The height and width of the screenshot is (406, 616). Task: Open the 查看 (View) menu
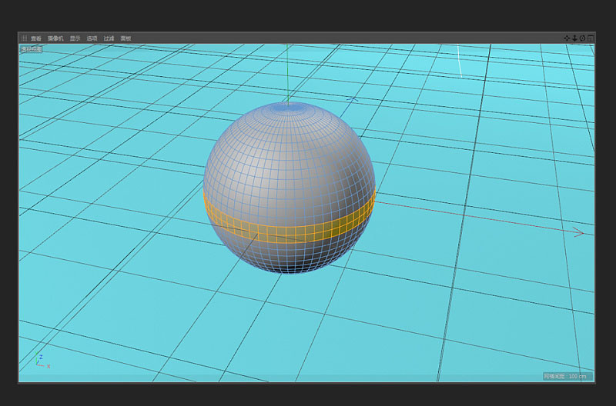[x=36, y=38]
